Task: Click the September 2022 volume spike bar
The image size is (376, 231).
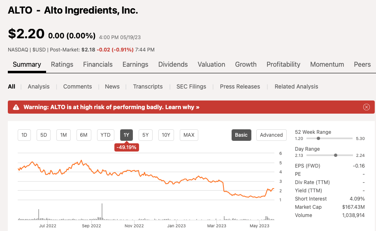Action: (x=102, y=211)
